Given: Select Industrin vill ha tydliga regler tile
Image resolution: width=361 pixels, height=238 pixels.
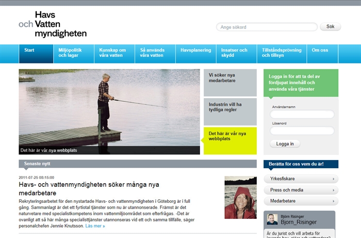Looking at the screenshot, I should click(230, 112).
